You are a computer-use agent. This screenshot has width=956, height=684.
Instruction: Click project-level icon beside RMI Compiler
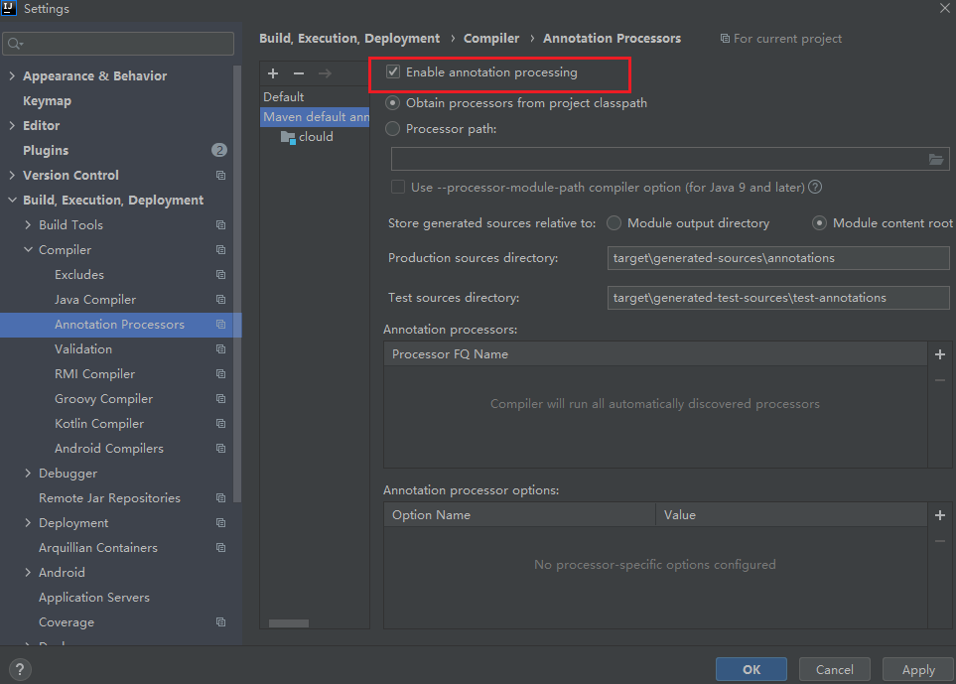click(x=220, y=373)
